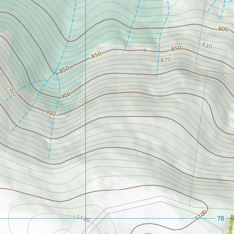Select the 830 contour elevation label
234x234 pixels.
click(207, 46)
